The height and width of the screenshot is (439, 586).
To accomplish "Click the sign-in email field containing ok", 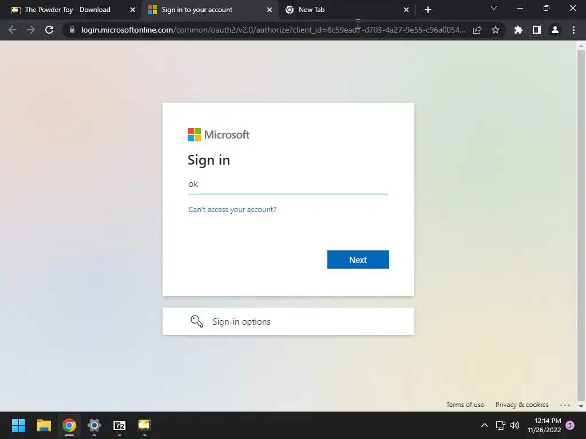I will 288,185.
